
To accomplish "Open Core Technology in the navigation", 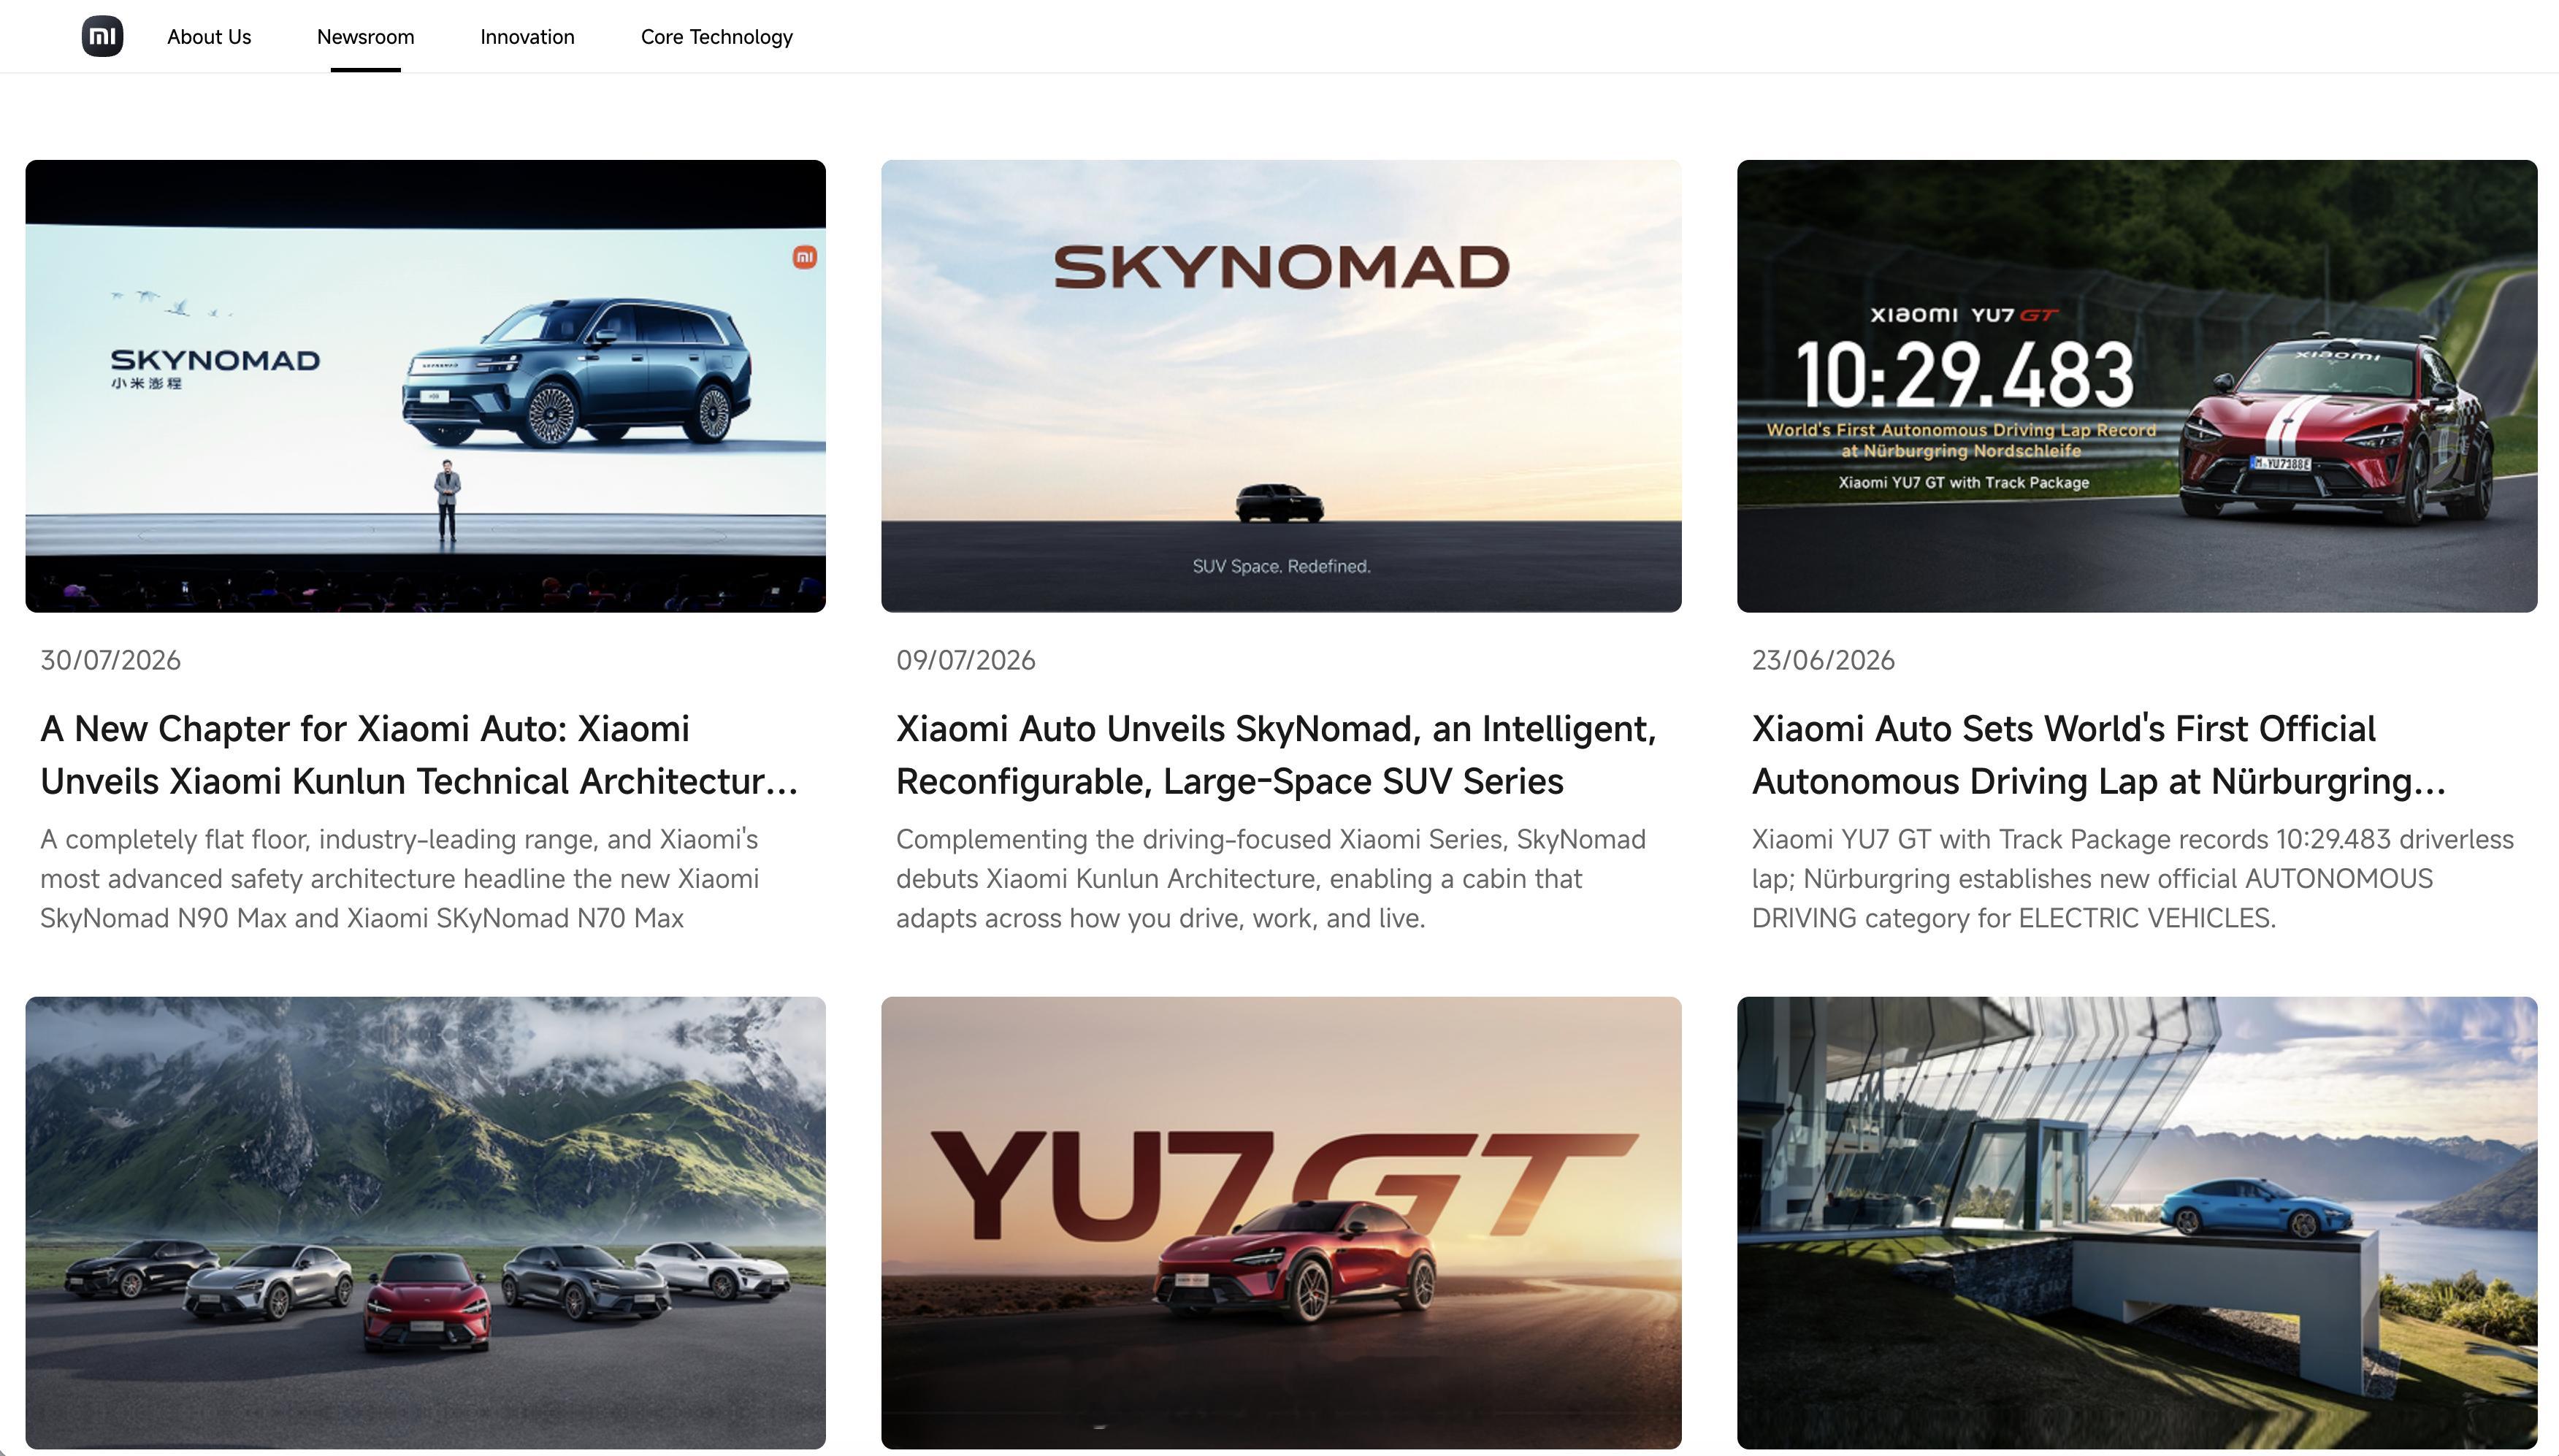I will pyautogui.click(x=716, y=37).
